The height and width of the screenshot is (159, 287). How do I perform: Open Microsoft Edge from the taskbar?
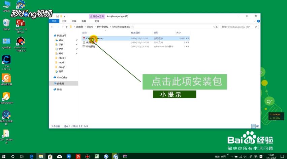[x=31, y=156]
